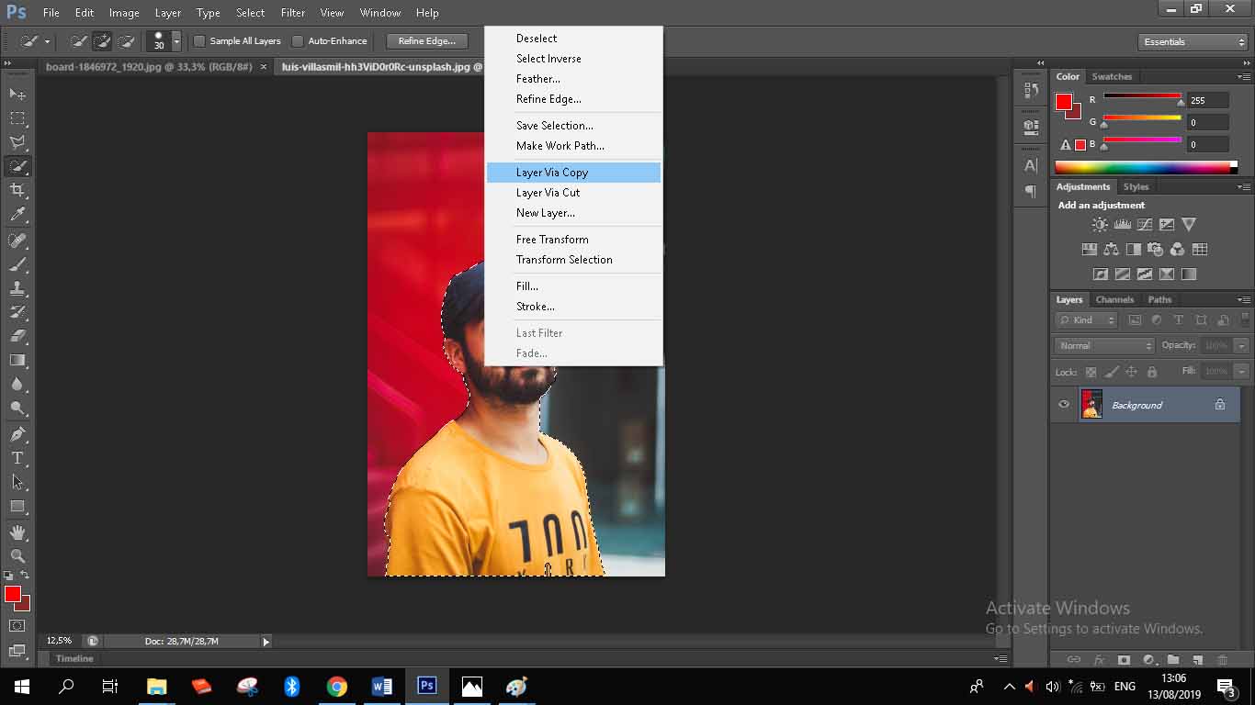Select the Hand tool
Viewport: 1255px width, 705px height.
pyautogui.click(x=17, y=532)
